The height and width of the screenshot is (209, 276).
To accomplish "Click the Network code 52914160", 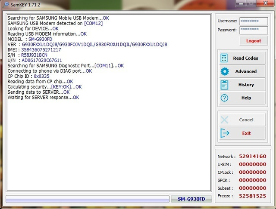I will click(252, 157).
